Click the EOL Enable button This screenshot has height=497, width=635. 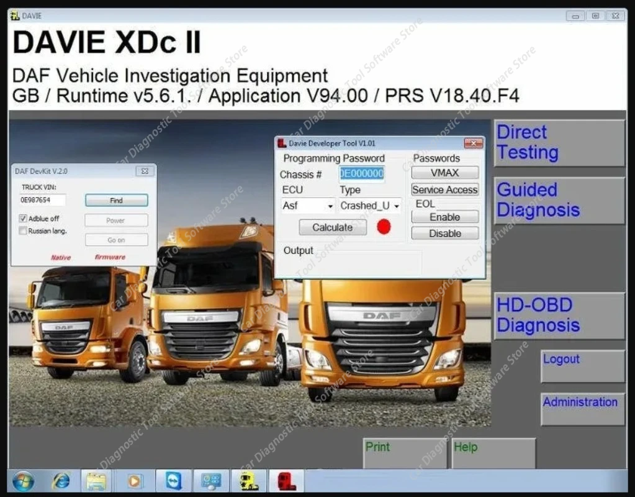444,217
